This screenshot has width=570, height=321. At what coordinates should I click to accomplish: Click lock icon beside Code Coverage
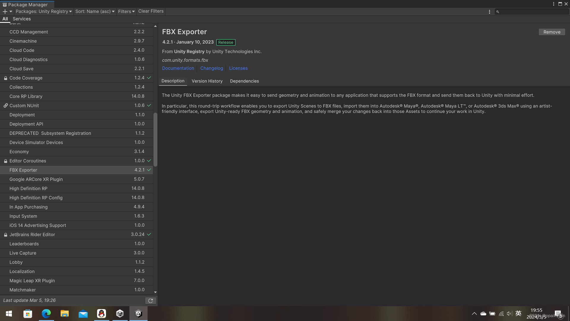pyautogui.click(x=6, y=78)
